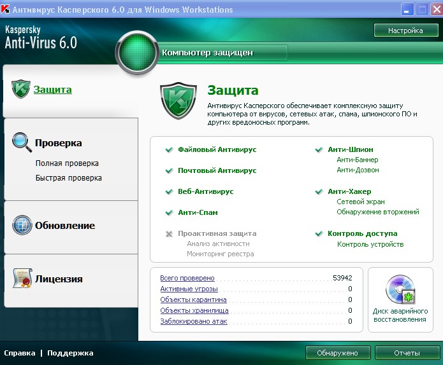Select disabled Проактивная защита component
This screenshot has height=365, width=443.
coord(217,233)
